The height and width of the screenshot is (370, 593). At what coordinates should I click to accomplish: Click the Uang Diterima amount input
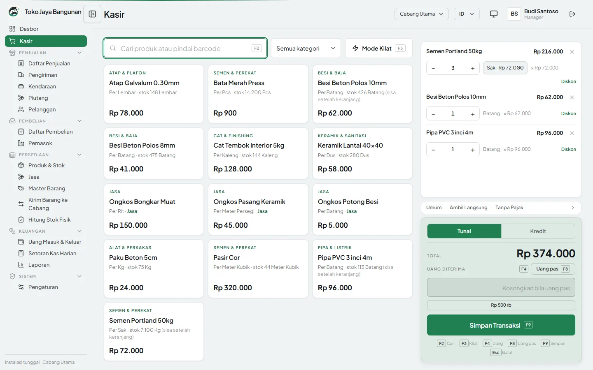point(501,288)
